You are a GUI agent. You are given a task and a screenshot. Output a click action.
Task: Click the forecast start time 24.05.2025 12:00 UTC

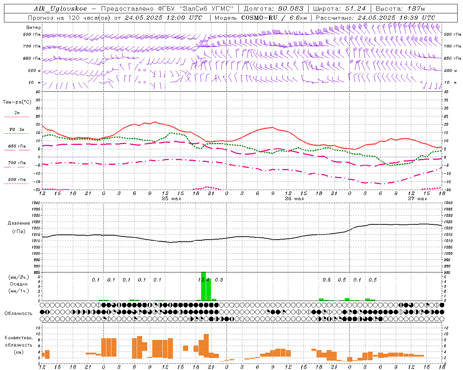pos(163,18)
